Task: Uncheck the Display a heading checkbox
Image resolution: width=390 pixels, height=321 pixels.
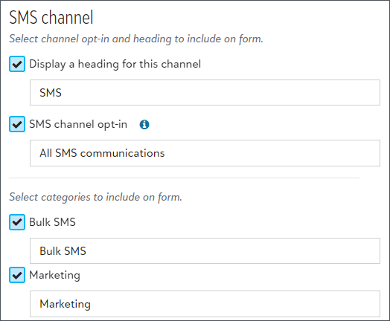Action: coord(17,64)
